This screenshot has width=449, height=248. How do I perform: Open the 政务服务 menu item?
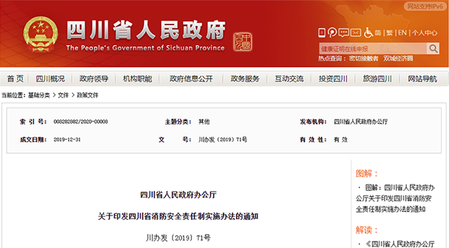pos(245,79)
